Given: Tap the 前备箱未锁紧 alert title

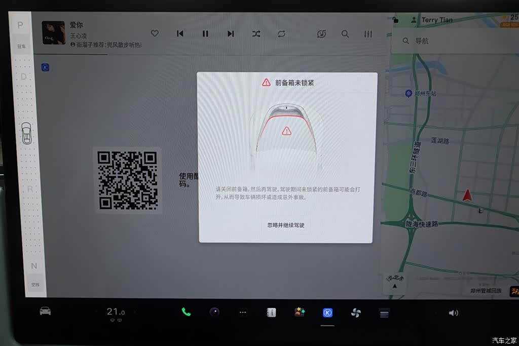Looking at the screenshot, I should pyautogui.click(x=294, y=83).
